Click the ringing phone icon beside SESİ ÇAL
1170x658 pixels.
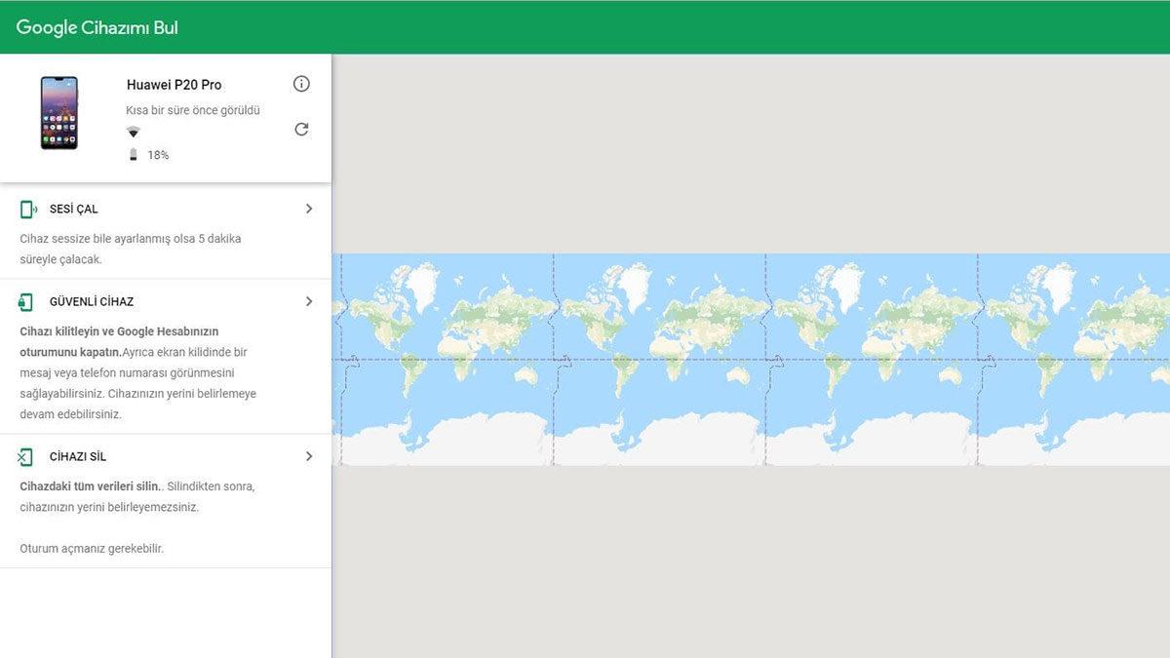[x=28, y=209]
